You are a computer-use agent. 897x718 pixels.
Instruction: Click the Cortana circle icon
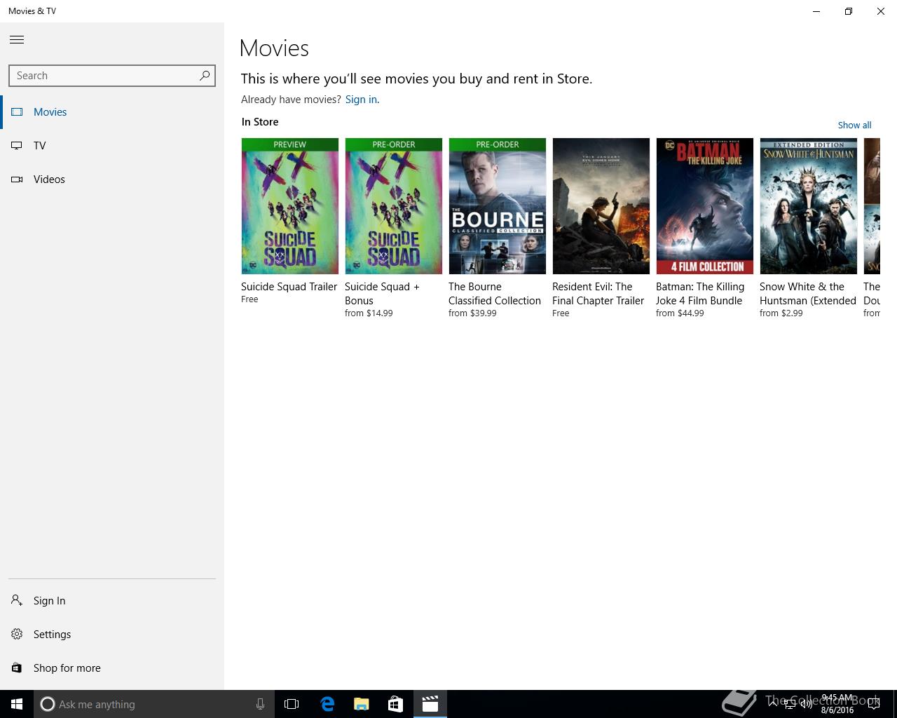tap(47, 704)
